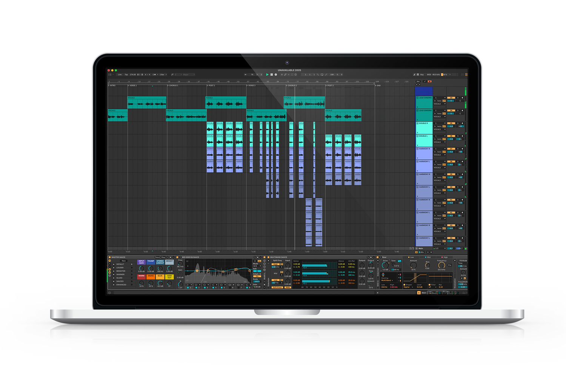Click the Set locator button
The width and height of the screenshot is (566, 377).
418,81
